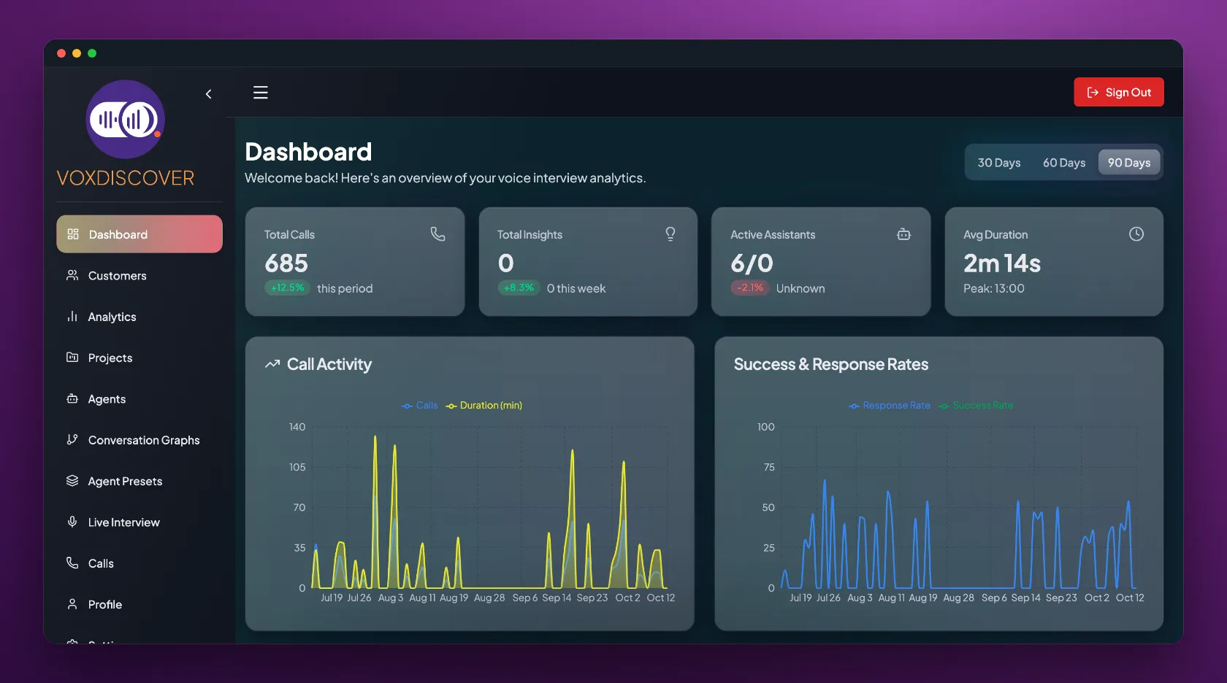Open the Profile page
The height and width of the screenshot is (683, 1227).
(139, 605)
